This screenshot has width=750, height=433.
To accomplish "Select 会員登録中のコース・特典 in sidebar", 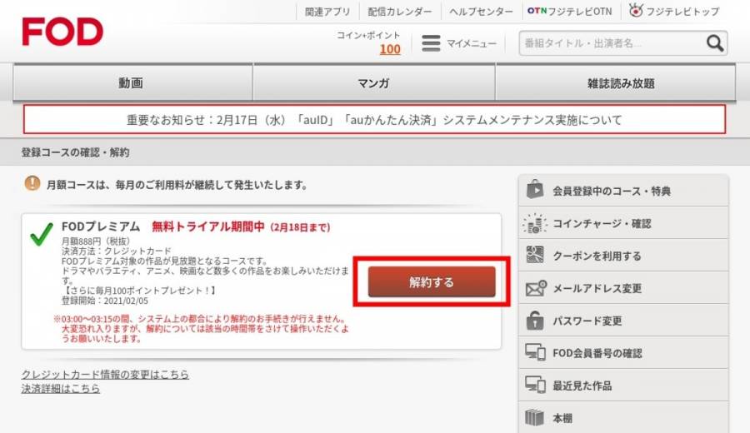I will [623, 191].
